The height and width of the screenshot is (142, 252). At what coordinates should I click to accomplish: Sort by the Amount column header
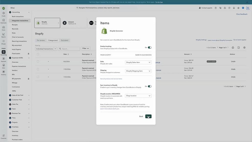click(x=188, y=54)
